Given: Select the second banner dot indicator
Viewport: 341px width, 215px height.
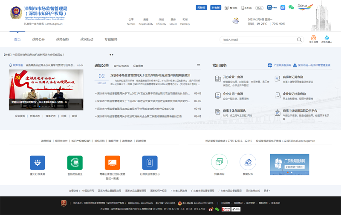Looking at the screenshot, I should coord(292,172).
